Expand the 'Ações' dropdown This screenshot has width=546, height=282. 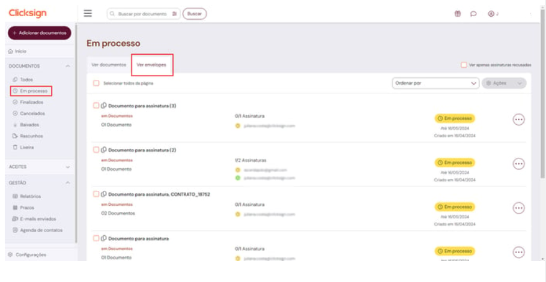(x=503, y=83)
